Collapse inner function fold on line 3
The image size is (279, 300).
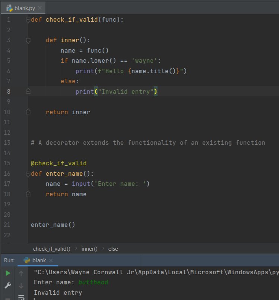coord(28,40)
